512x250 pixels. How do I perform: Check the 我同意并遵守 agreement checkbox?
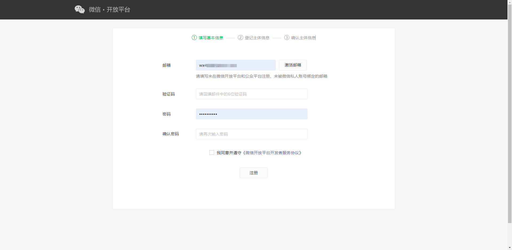212,153
